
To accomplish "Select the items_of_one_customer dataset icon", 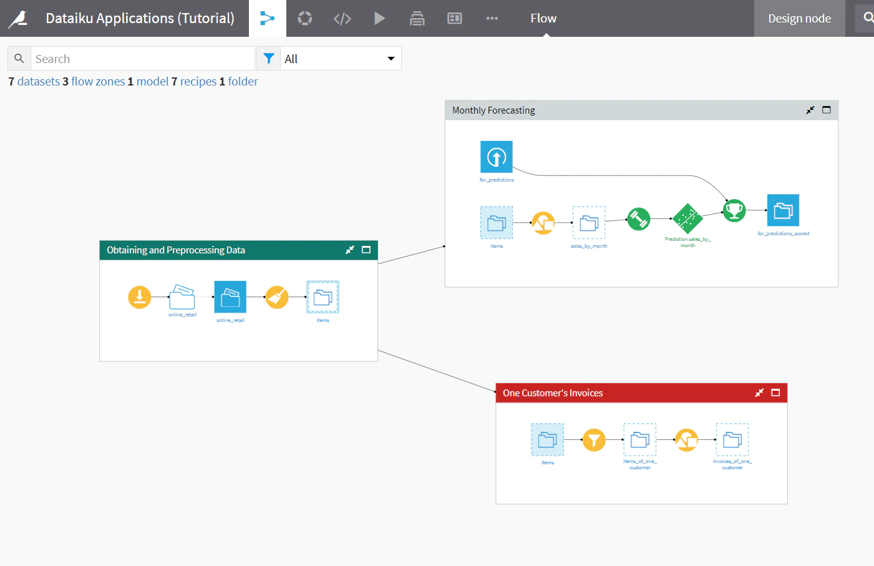I will click(x=640, y=440).
